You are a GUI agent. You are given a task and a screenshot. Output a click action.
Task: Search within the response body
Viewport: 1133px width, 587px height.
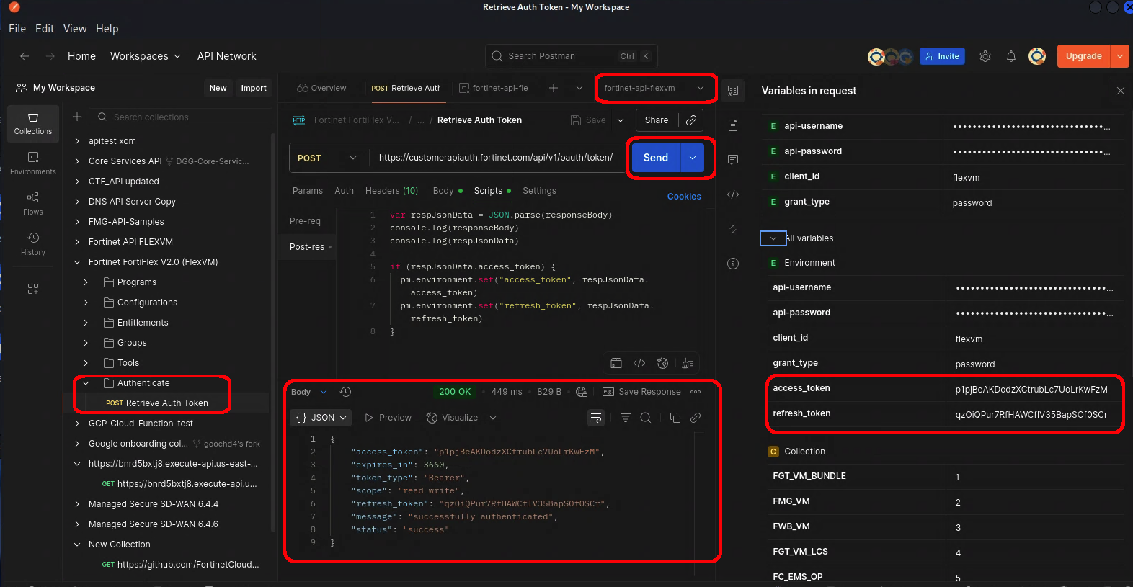pyautogui.click(x=646, y=418)
